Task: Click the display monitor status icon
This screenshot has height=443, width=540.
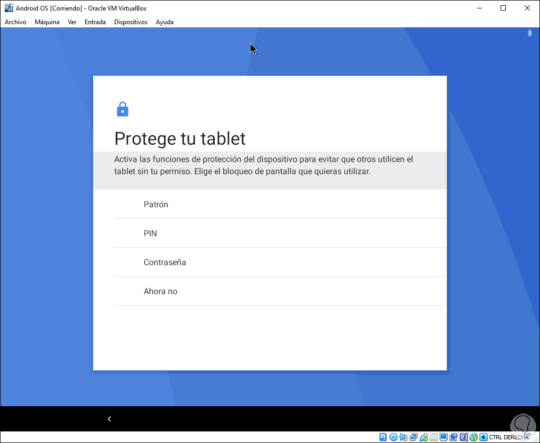Action: [x=444, y=437]
